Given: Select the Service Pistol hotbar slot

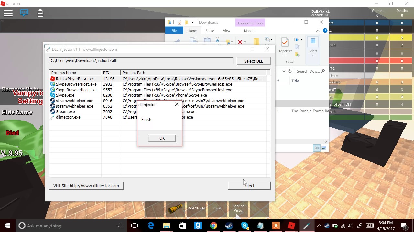Looking at the screenshot, I should pos(238,209).
